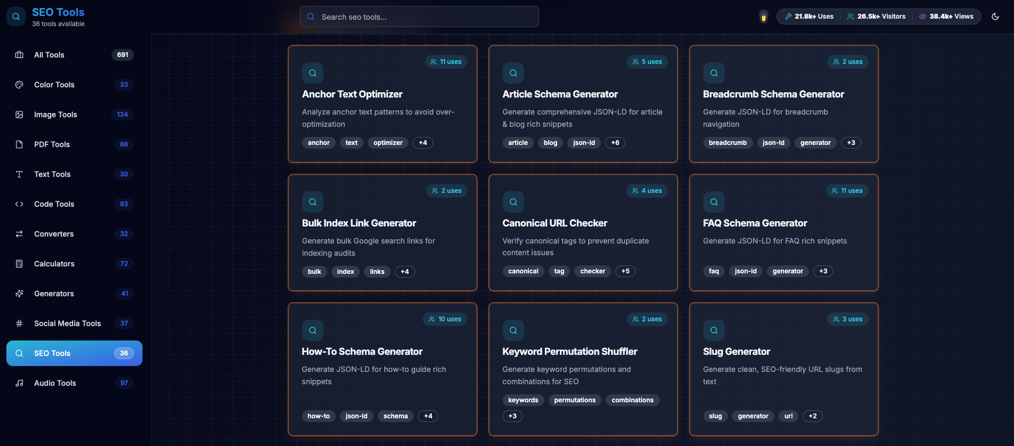Click the 38.4k+ Views stat
The height and width of the screenshot is (446, 1014).
[946, 17]
